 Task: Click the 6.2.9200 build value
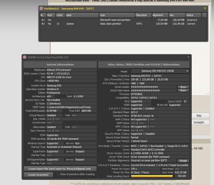pos(78,96)
